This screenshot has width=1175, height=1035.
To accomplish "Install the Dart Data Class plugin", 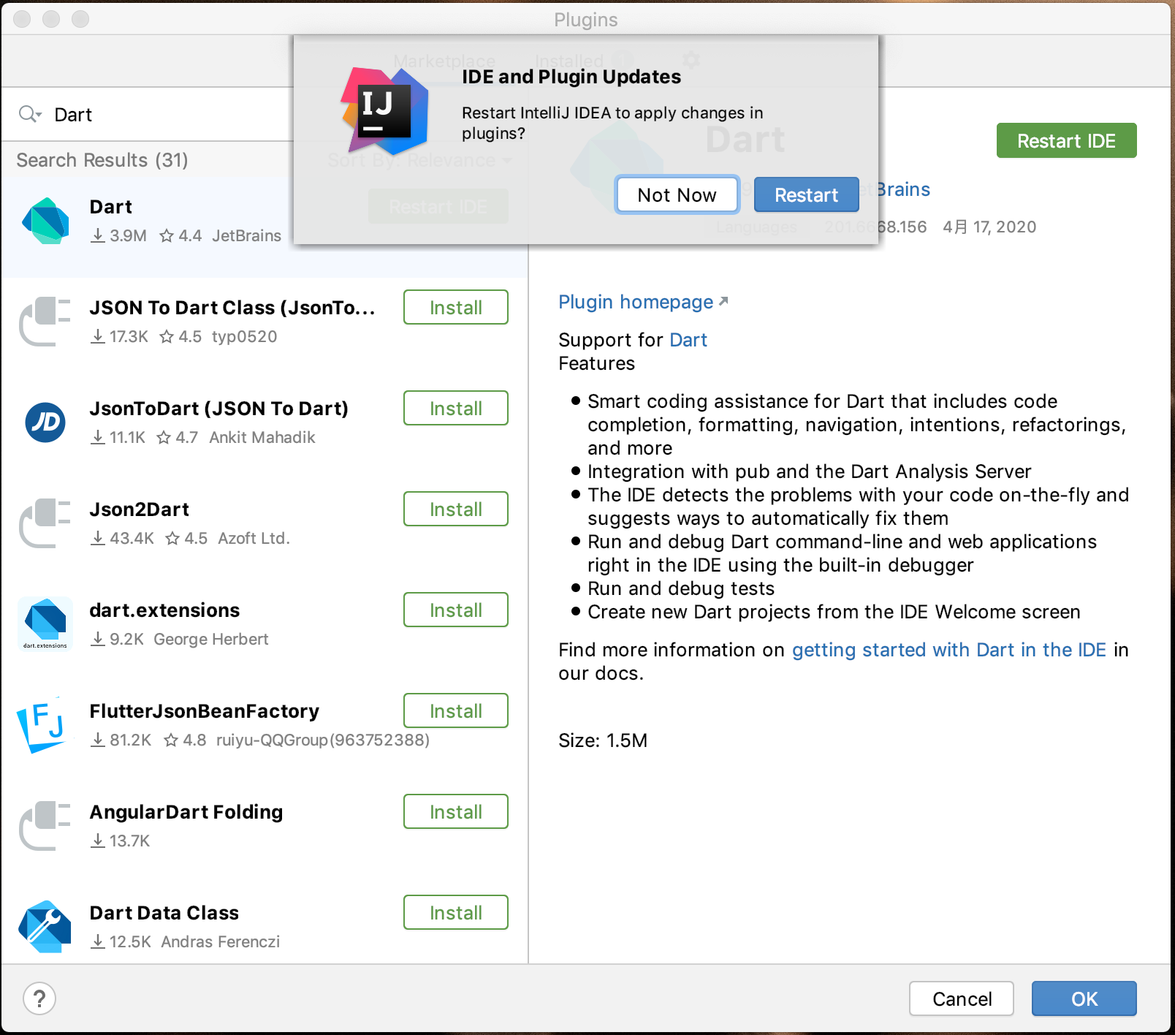I will [x=456, y=912].
